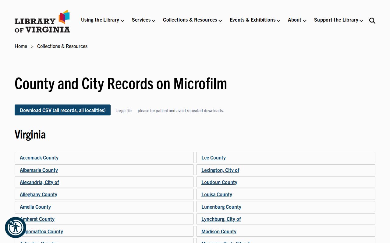Open Appomattox County records
The height and width of the screenshot is (243, 390).
tap(41, 231)
